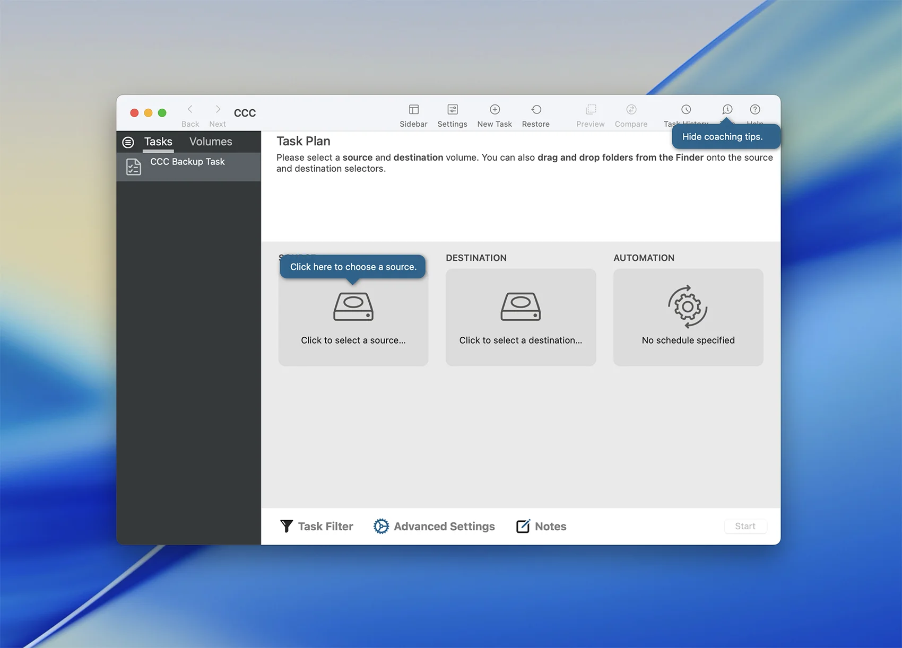
Task: Open Task History clock icon
Action: (686, 110)
